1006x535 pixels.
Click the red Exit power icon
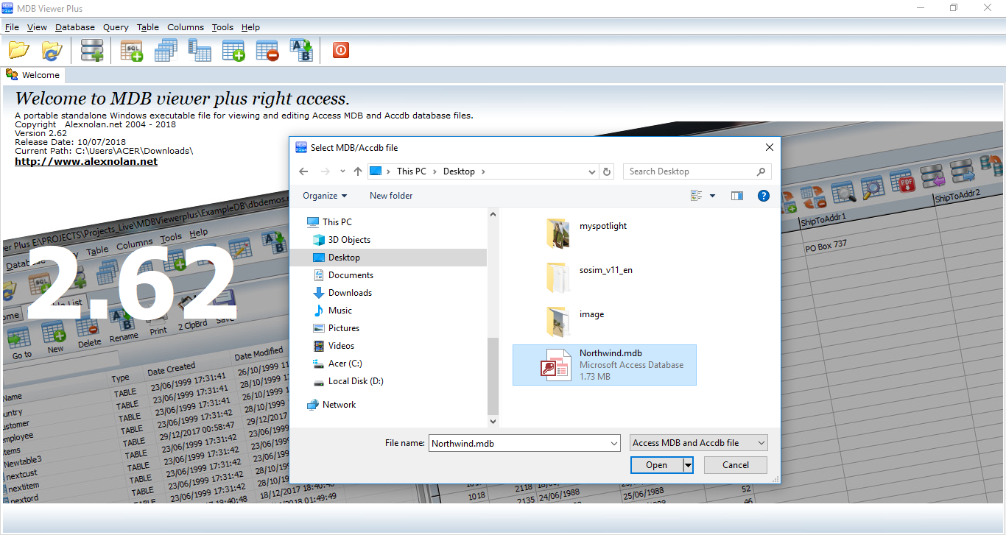click(x=340, y=50)
